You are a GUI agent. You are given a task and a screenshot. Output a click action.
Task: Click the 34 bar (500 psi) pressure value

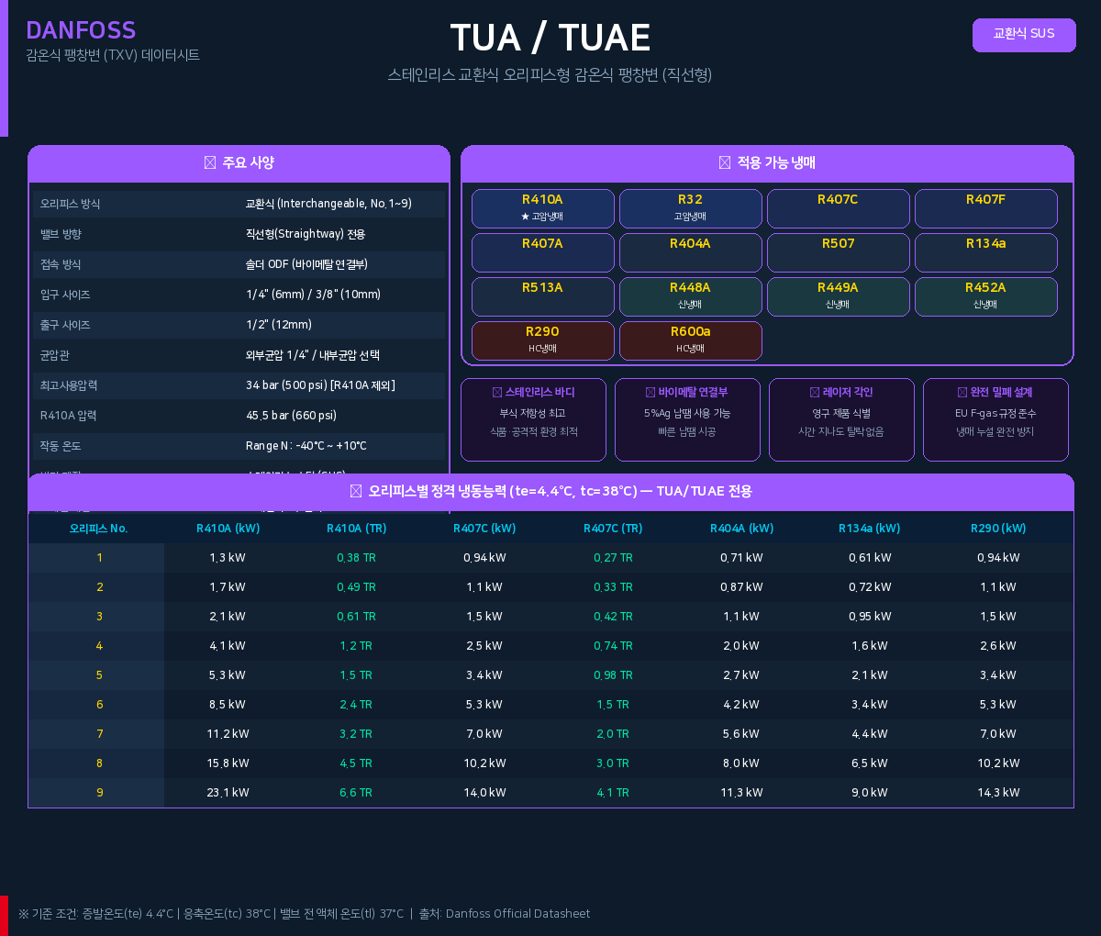click(320, 385)
